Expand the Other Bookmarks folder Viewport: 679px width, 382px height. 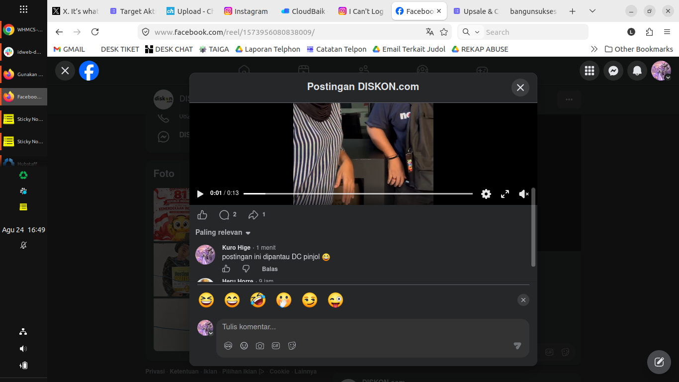(639, 49)
